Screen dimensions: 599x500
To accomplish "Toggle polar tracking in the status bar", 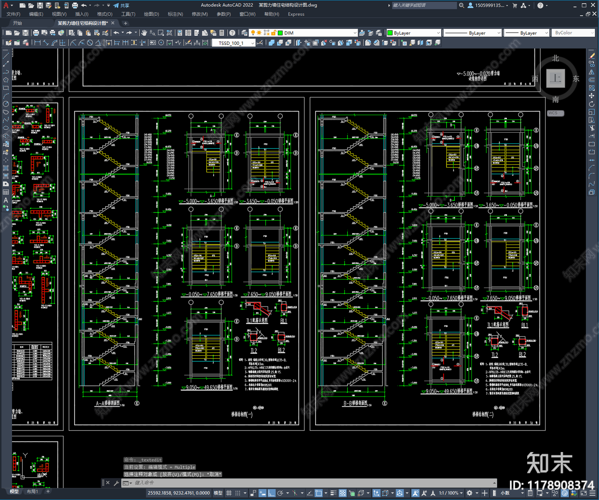I will tap(280, 493).
